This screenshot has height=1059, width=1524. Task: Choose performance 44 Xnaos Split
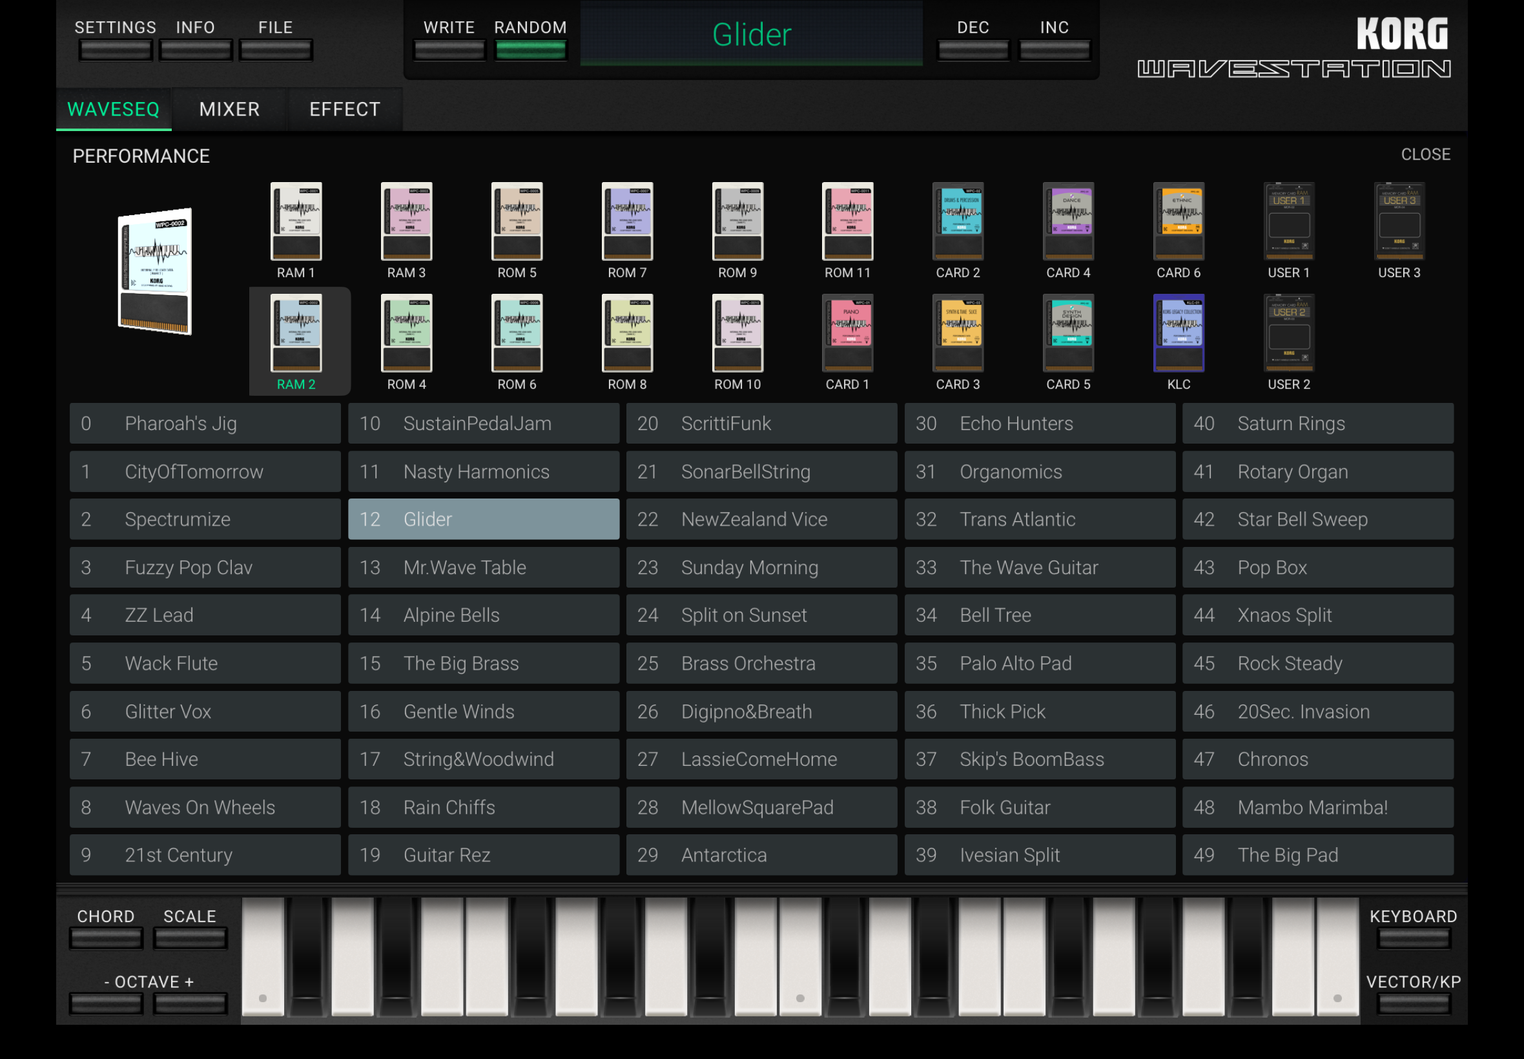click(x=1318, y=615)
